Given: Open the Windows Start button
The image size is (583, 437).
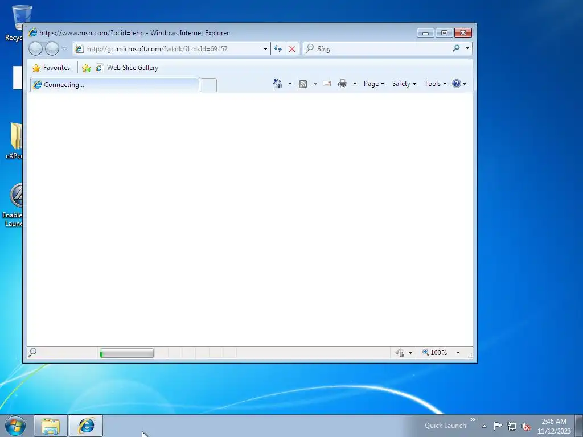Looking at the screenshot, I should (15, 426).
